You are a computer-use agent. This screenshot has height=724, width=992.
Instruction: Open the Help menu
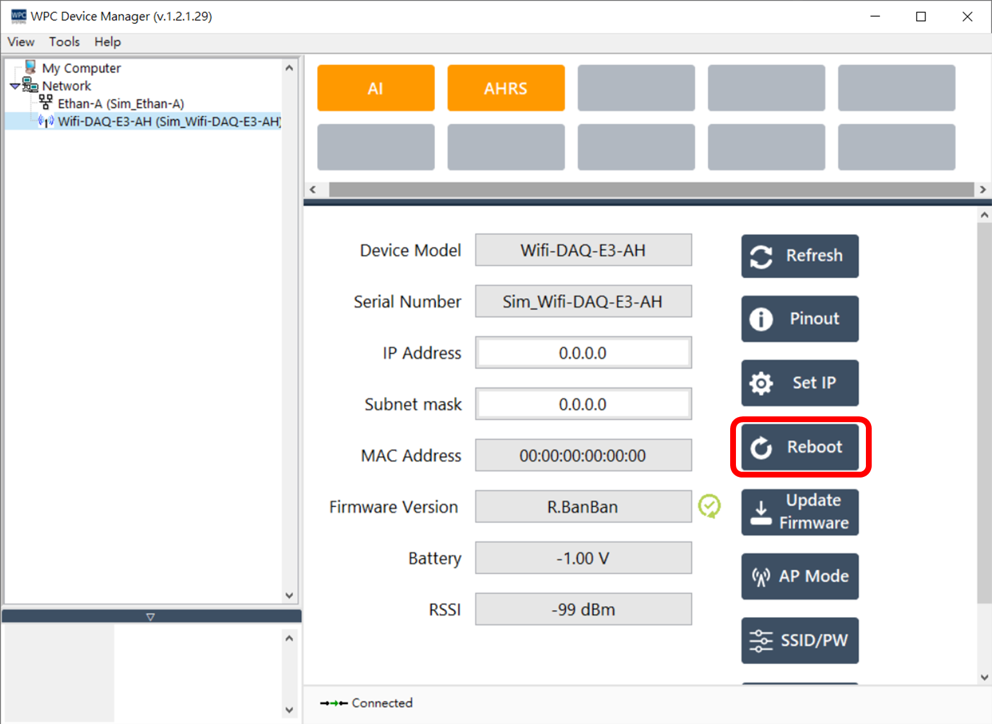[x=107, y=42]
